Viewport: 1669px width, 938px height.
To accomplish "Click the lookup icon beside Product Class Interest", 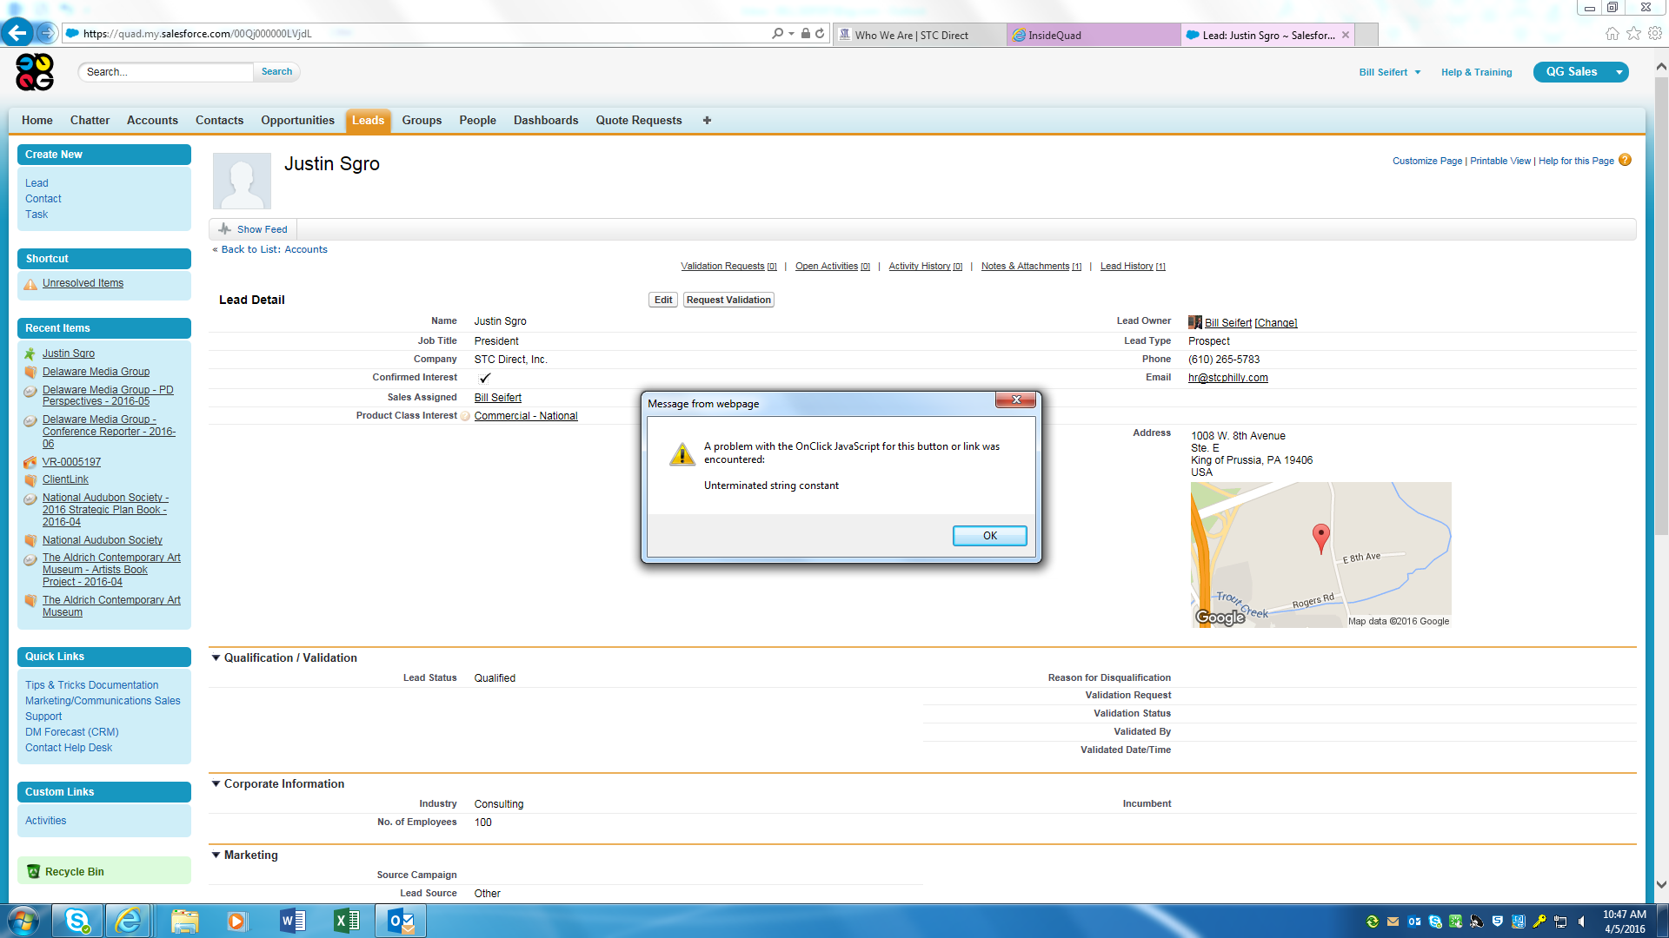I will (465, 416).
